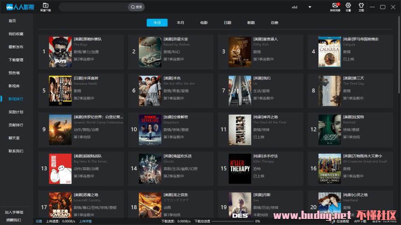Click APP下载 in status bar

[360, 221]
